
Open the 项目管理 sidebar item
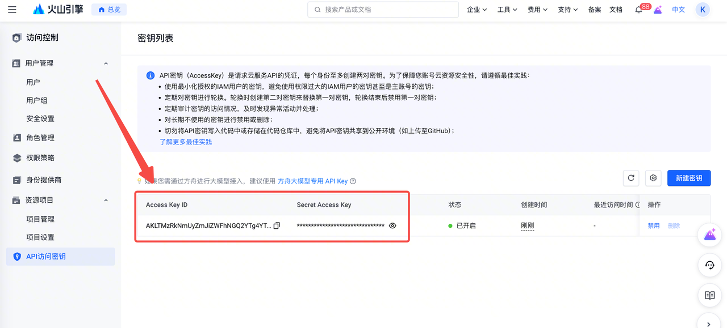point(40,219)
